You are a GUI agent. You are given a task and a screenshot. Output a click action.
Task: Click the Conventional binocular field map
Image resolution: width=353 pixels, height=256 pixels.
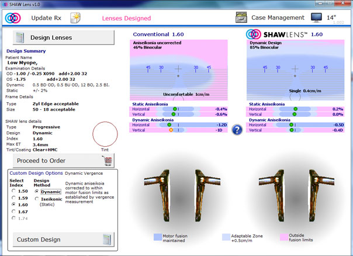click(x=179, y=70)
